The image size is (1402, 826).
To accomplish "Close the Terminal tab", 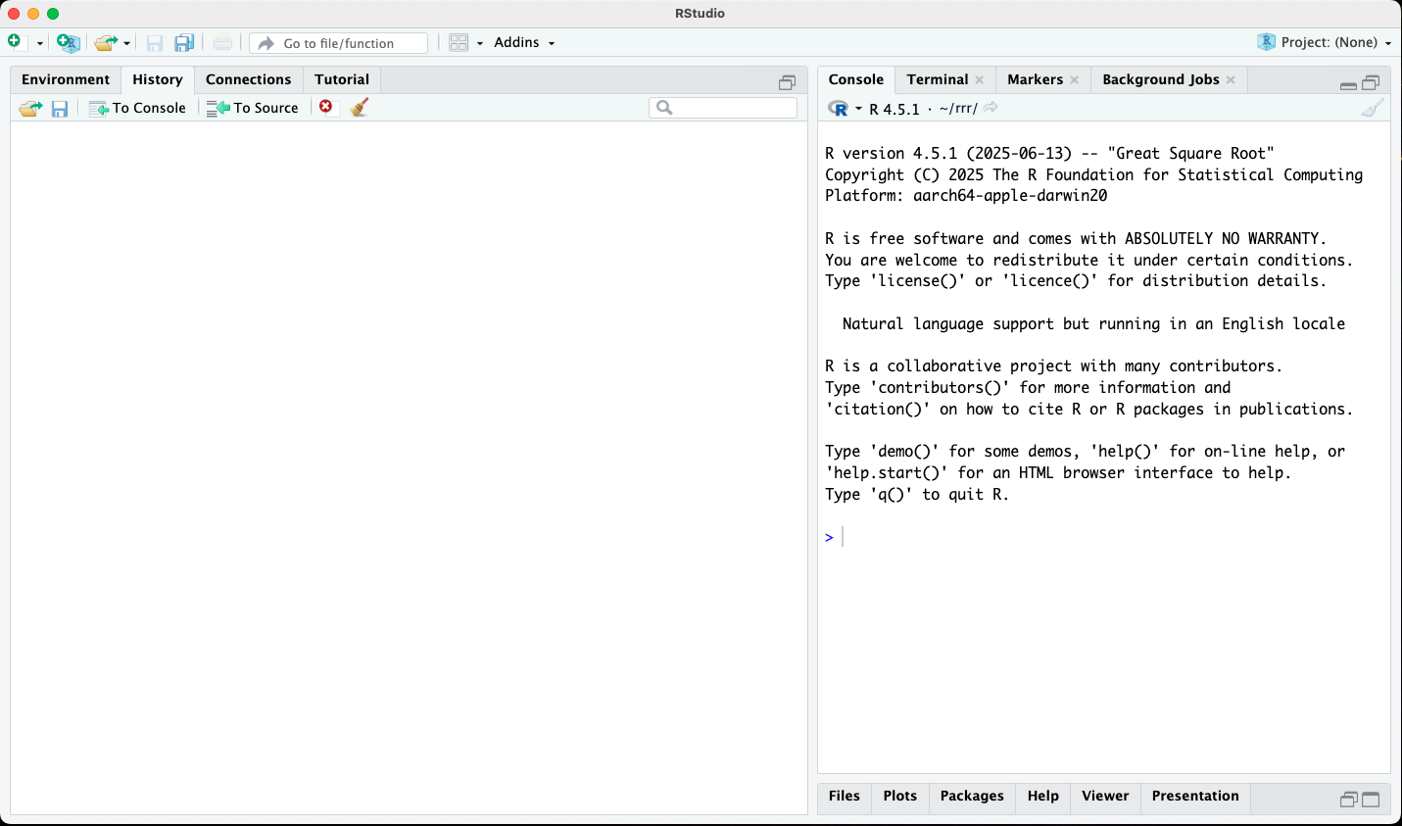I will point(980,80).
